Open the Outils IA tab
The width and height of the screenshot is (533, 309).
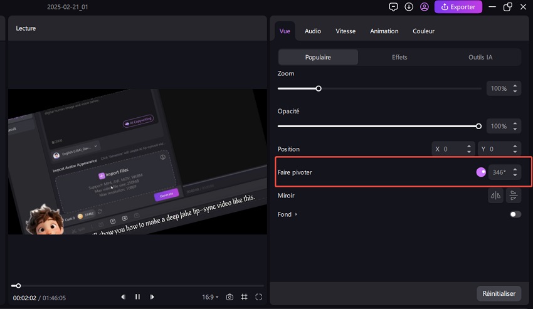(x=480, y=57)
